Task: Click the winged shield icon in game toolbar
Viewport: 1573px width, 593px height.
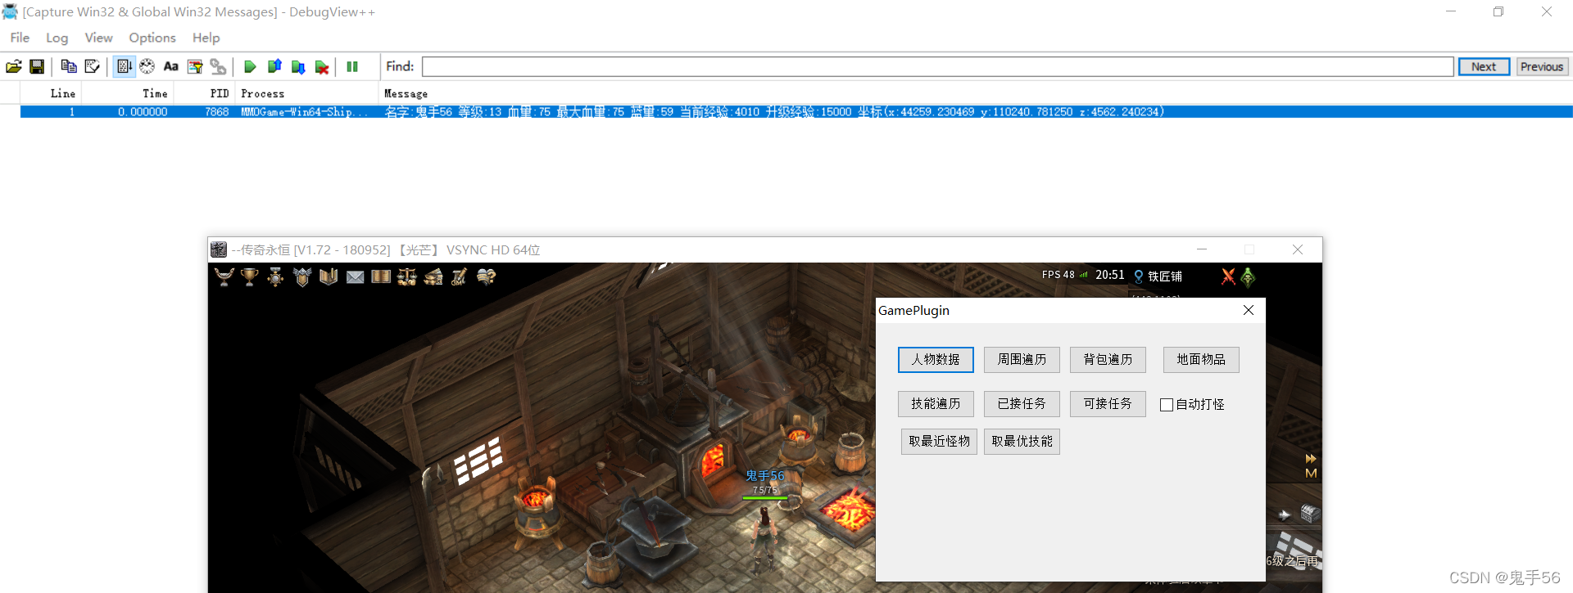Action: click(x=302, y=277)
